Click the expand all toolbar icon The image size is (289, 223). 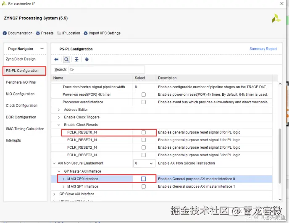coord(87,59)
